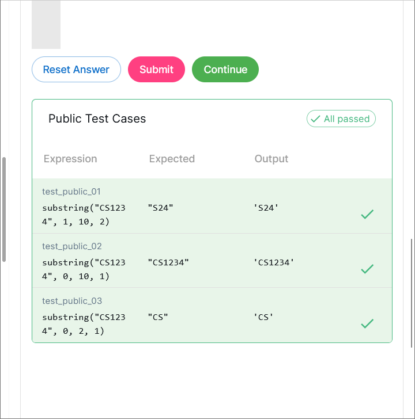Click the All passed status badge
The image size is (415, 419).
point(341,119)
